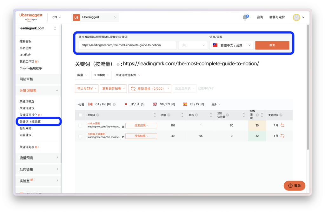
Task: Click the notion使用 keyword link
Action: [x=94, y=124]
